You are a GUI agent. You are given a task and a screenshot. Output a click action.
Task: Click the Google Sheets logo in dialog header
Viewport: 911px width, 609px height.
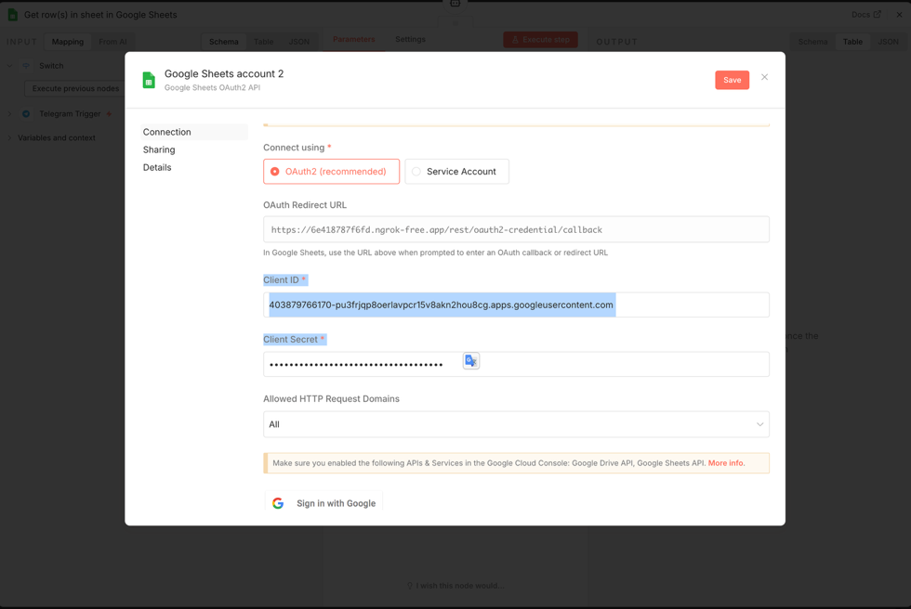pos(149,81)
